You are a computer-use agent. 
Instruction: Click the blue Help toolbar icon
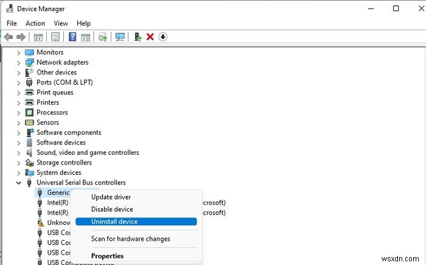[72, 37]
